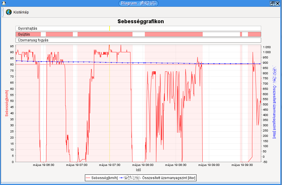Click the Kistérkép toolbar label
The height and width of the screenshot is (185, 282).
[x=21, y=12]
